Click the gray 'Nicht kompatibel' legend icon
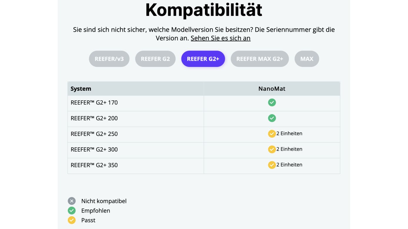 click(72, 201)
